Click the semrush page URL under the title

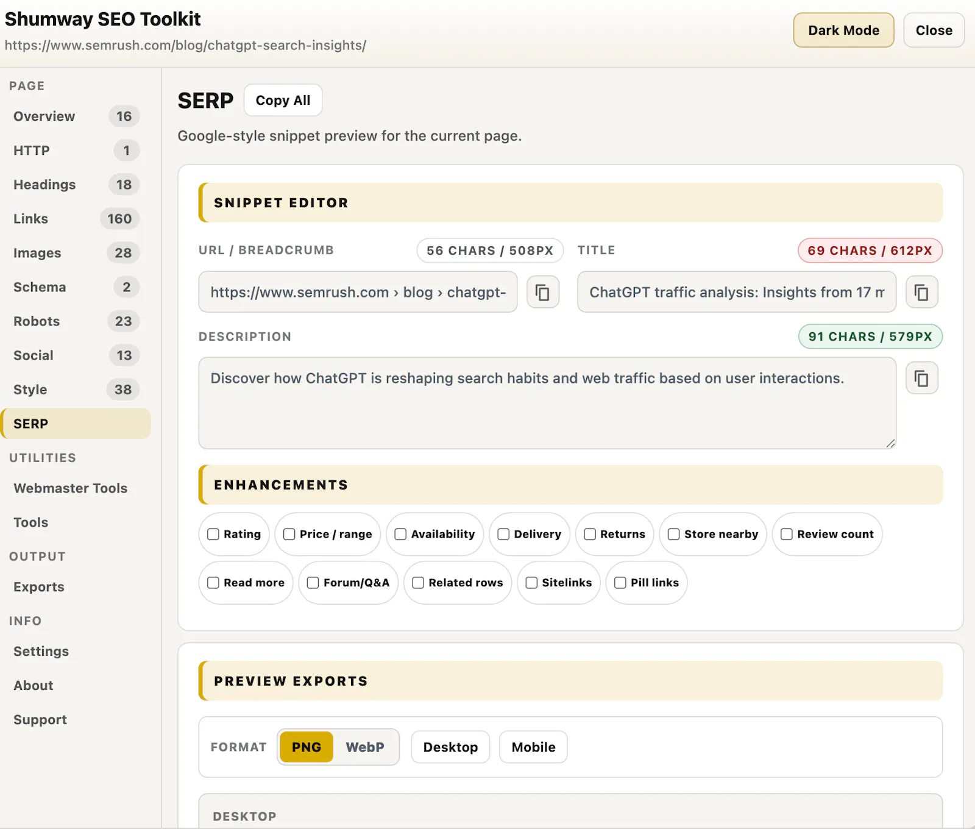(x=185, y=46)
